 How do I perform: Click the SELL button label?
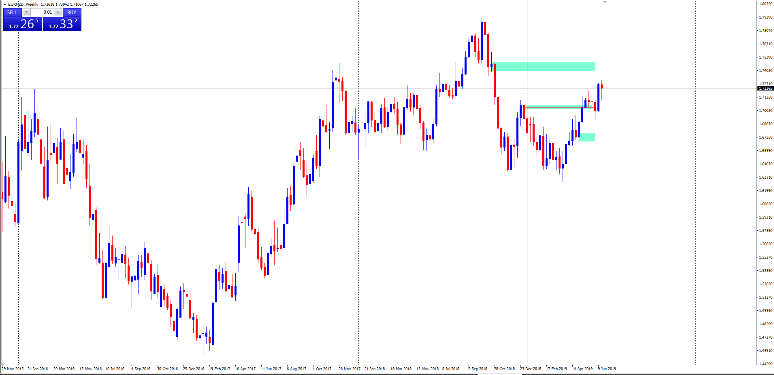point(12,12)
